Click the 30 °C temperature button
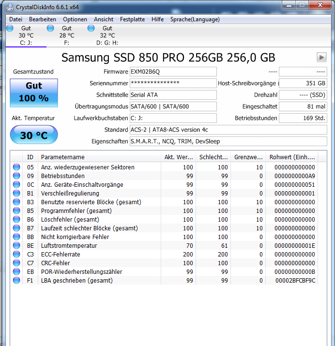This screenshot has height=346, width=335. pyautogui.click(x=34, y=135)
